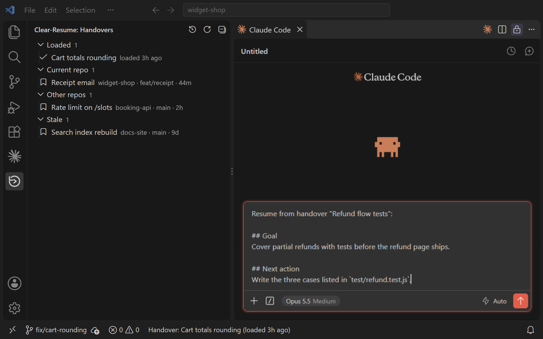Toggle the Auto mode setting
This screenshot has width=543, height=339.
(x=494, y=301)
